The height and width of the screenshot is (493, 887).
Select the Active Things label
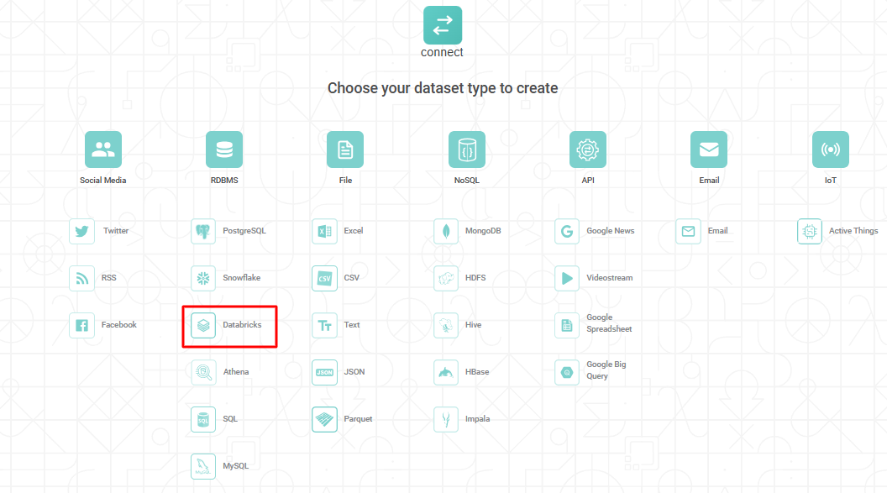853,231
